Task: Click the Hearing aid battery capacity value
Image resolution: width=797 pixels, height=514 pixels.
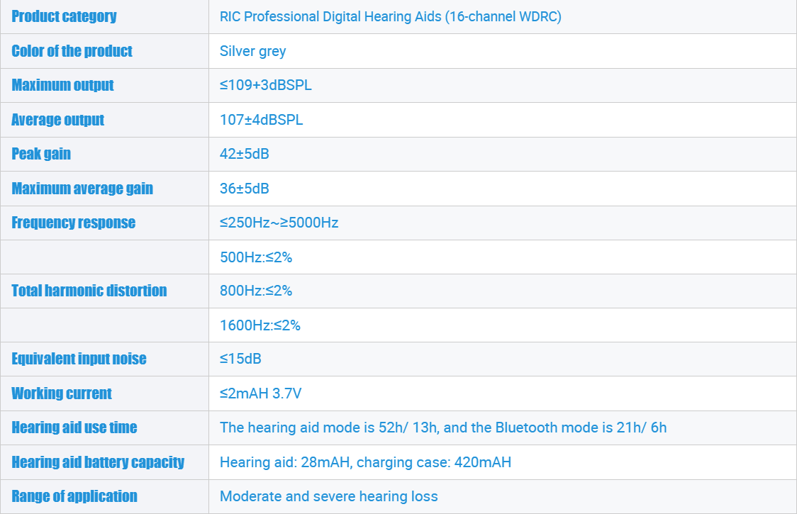Action: pos(365,462)
